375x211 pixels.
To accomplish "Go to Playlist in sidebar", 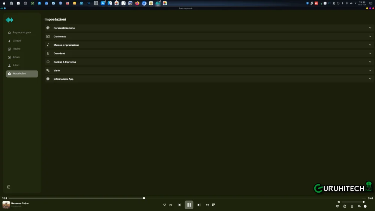I will (16, 49).
